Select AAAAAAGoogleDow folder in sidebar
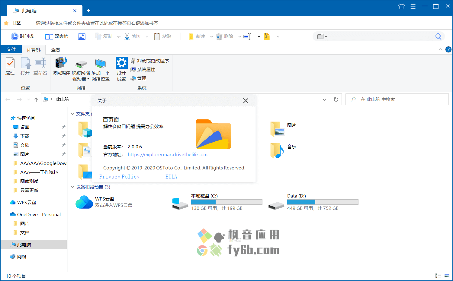453x281 pixels. (40, 163)
